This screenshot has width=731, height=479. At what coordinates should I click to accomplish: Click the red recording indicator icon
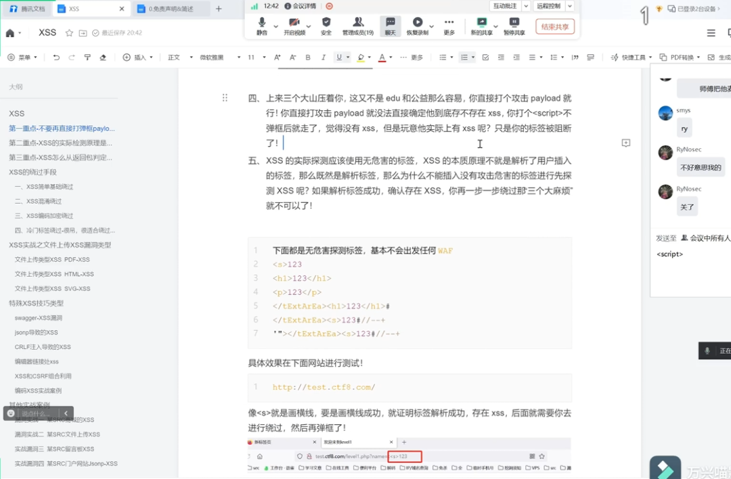tap(329, 6)
